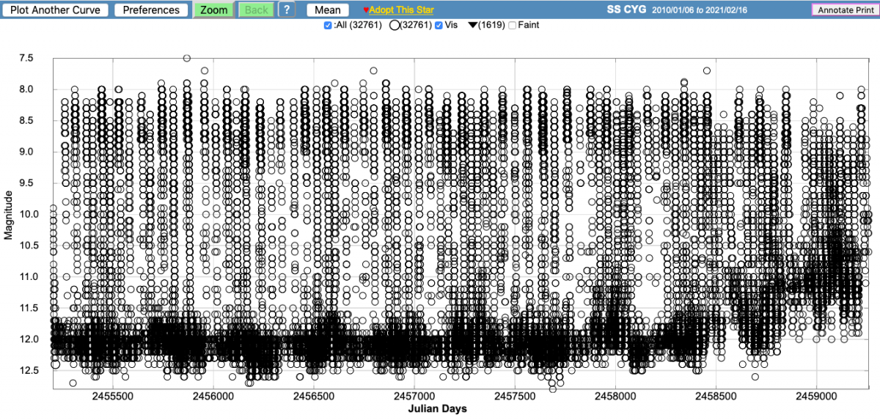Click the Plot Another Curve button

coord(56,10)
